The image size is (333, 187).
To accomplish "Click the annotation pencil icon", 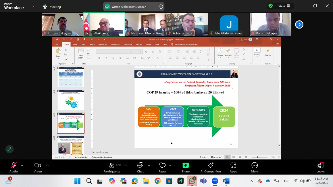I will point(10,149).
